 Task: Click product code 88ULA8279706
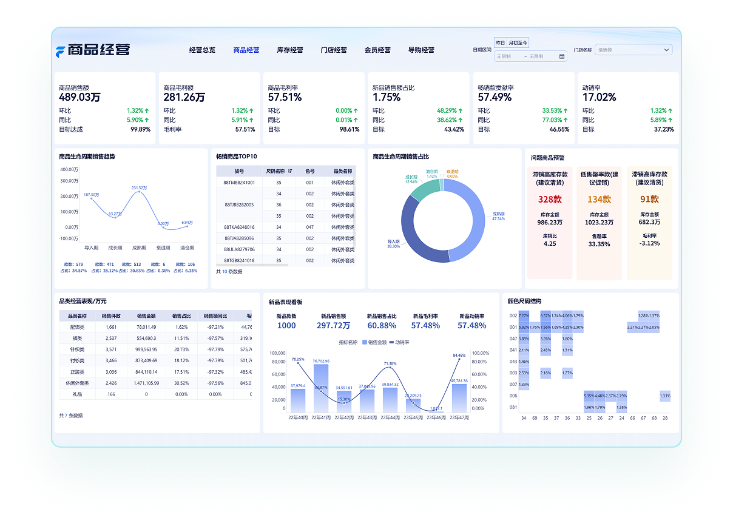239,249
